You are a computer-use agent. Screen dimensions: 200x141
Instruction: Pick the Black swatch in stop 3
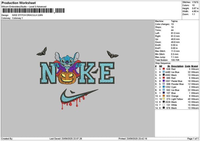[164, 75]
